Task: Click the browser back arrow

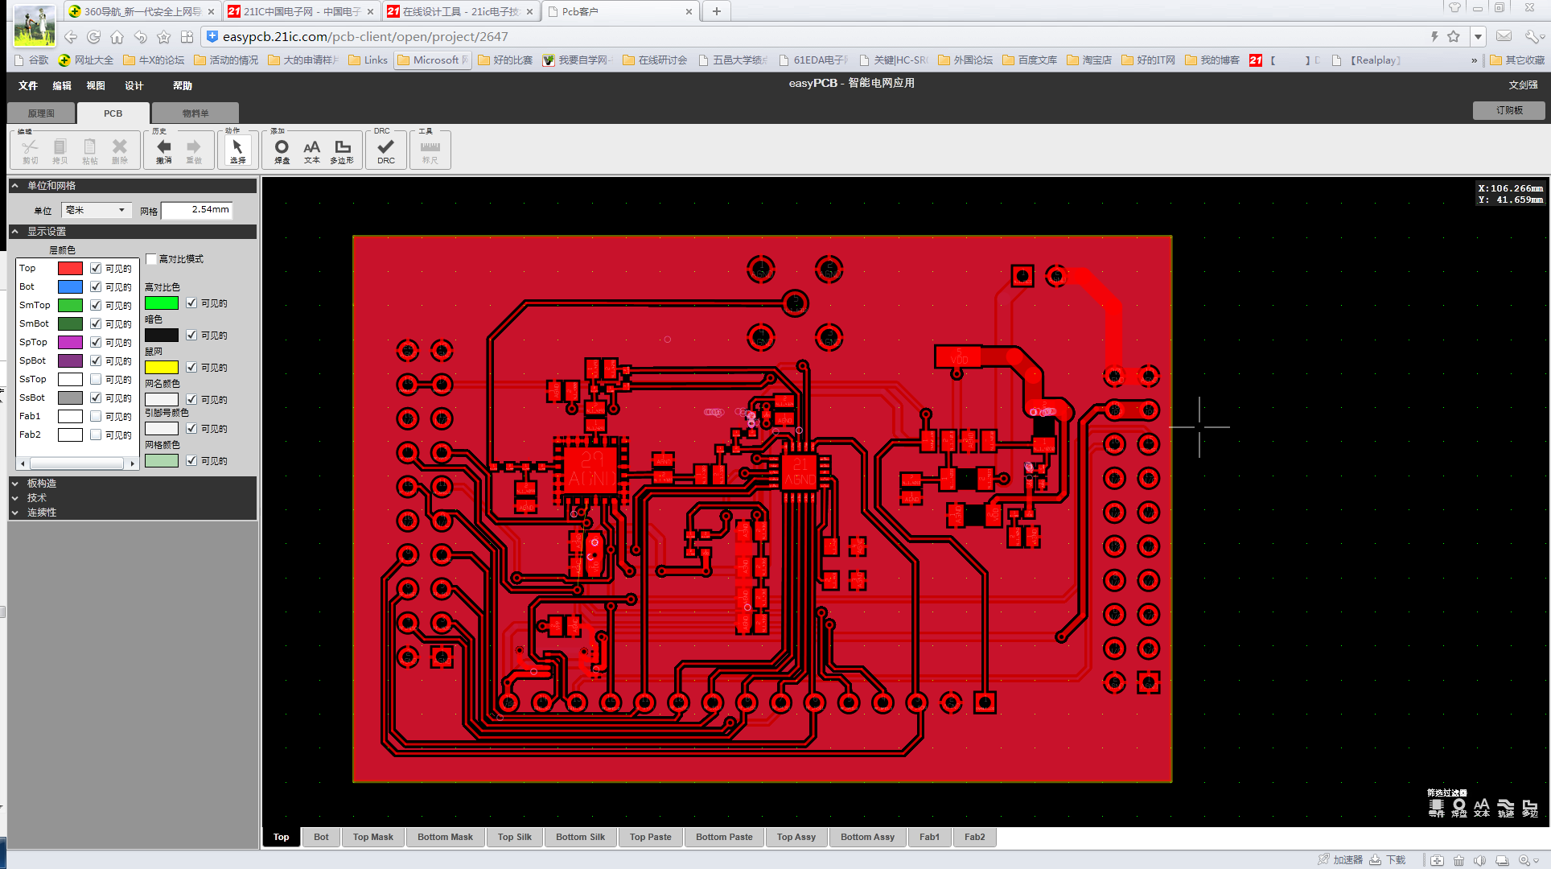Action: 71,37
